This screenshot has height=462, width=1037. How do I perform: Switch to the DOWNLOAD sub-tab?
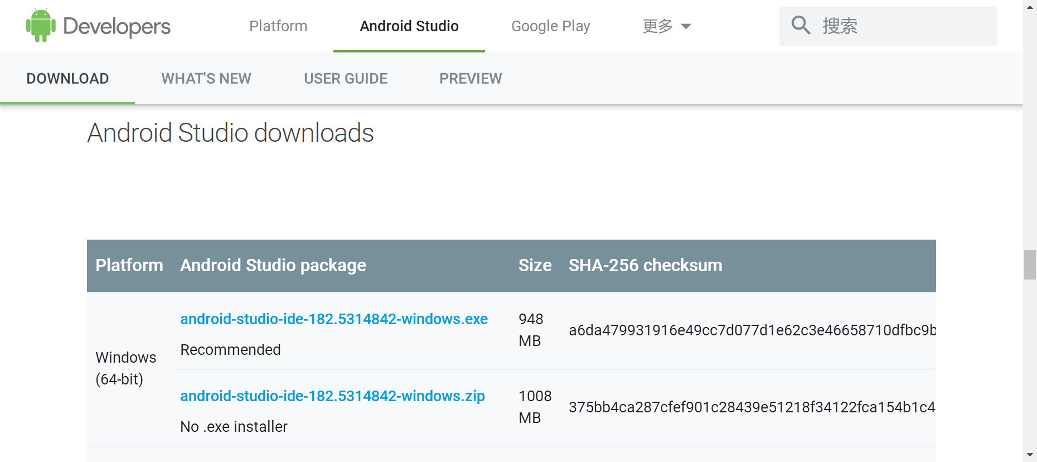(x=67, y=79)
